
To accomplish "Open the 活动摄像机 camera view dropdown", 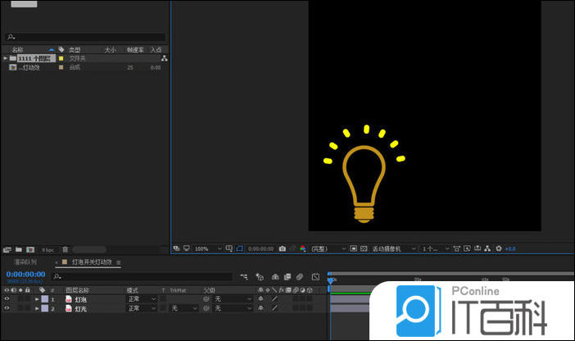I will coord(394,248).
